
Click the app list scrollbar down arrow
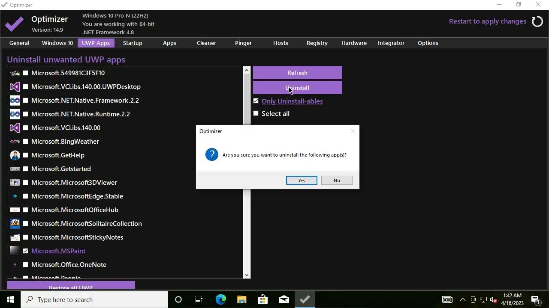(x=247, y=275)
